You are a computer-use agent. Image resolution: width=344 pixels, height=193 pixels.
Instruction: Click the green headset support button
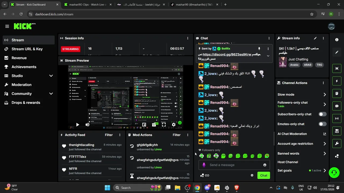[334, 172]
